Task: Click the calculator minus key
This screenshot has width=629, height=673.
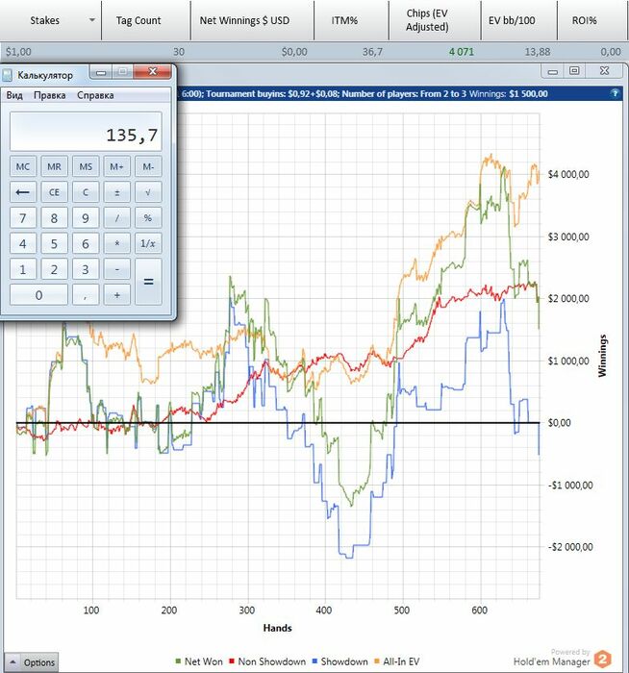Action: coord(116,269)
